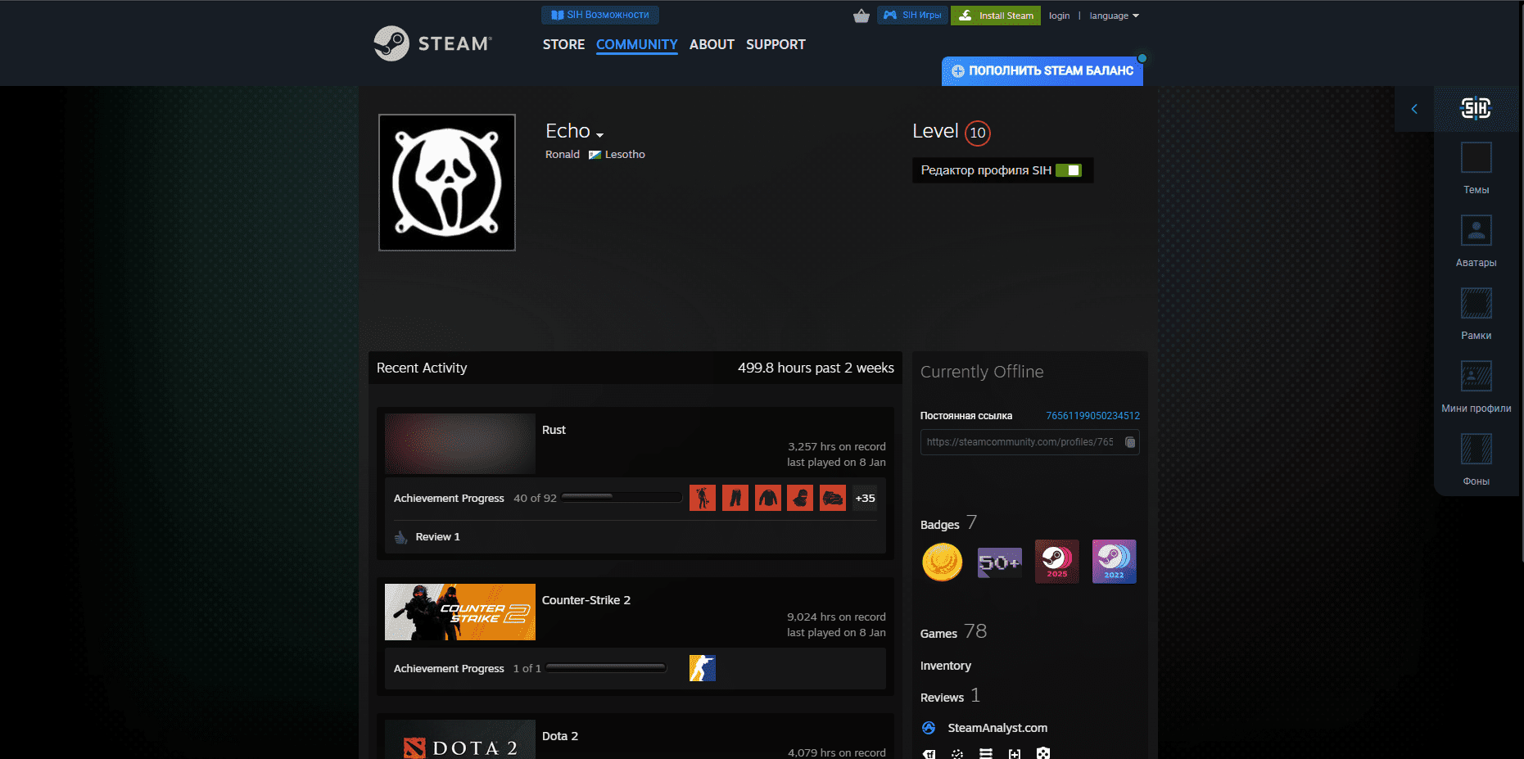Show 35 more Rust achievements via +35
This screenshot has width=1524, height=759.
tap(864, 497)
